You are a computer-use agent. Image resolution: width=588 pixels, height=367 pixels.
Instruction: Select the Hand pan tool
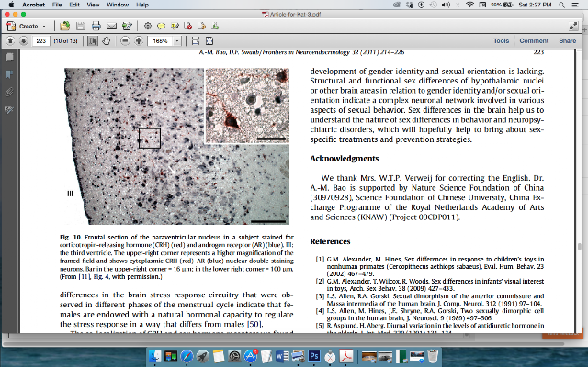pos(107,40)
